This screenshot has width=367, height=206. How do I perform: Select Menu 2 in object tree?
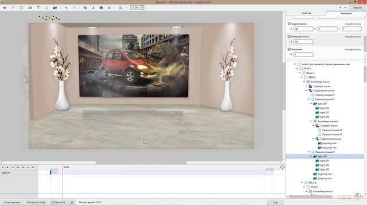312,183
